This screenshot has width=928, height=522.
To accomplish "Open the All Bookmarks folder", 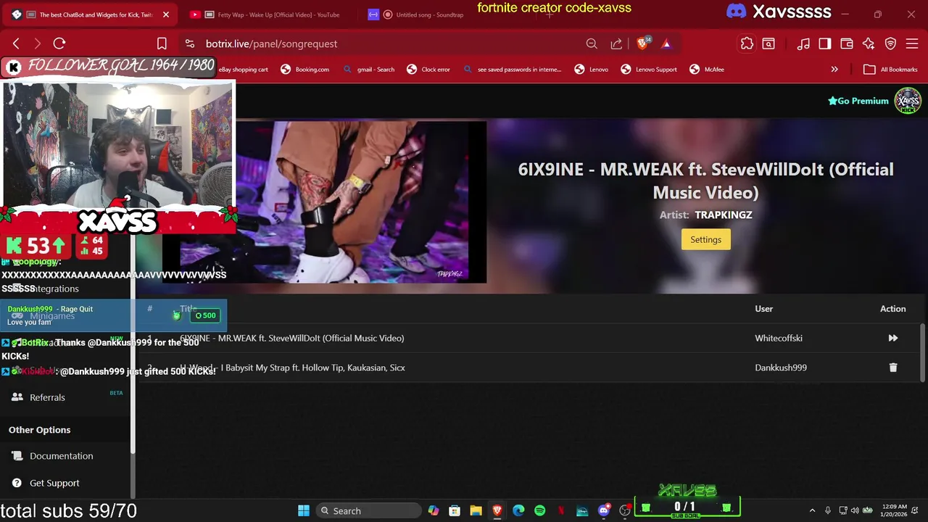I will click(890, 70).
